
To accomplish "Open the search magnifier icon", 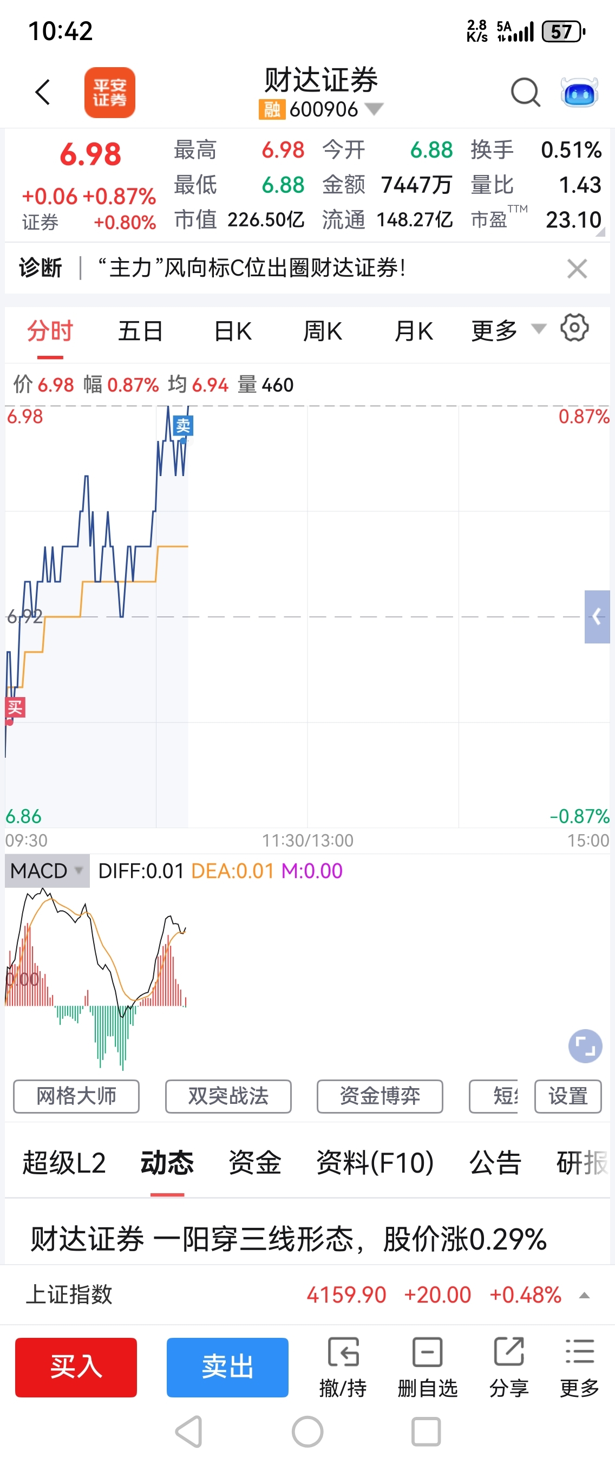I will pyautogui.click(x=525, y=92).
